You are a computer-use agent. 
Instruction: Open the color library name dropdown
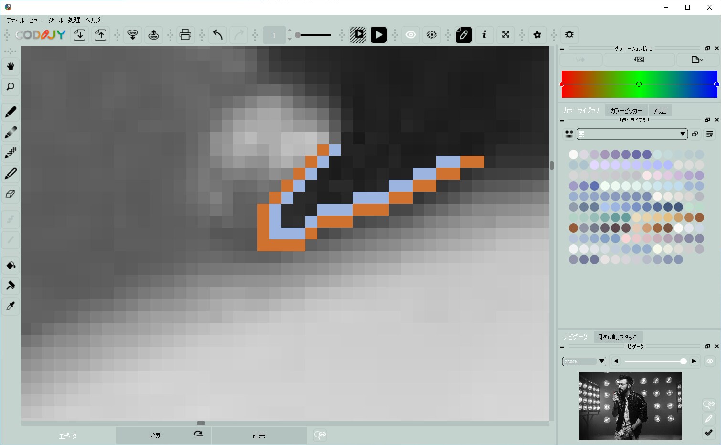point(632,134)
